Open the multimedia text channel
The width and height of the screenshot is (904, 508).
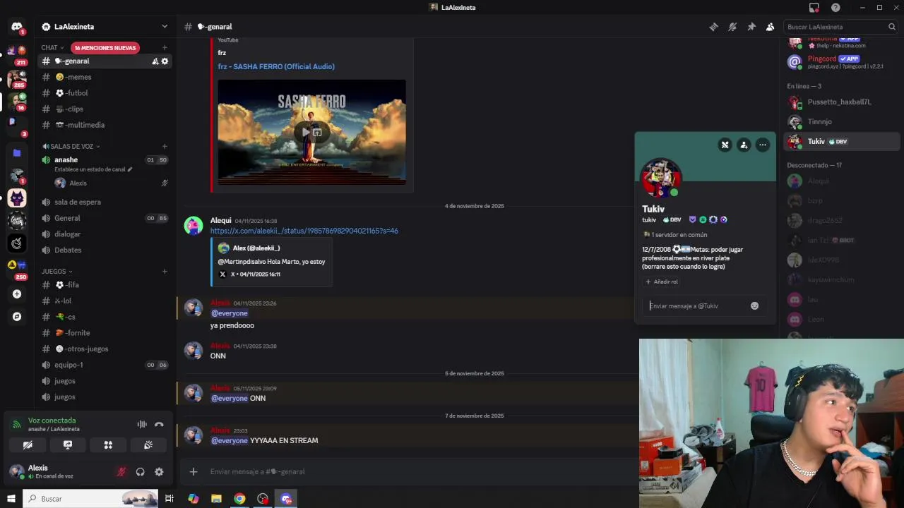click(105, 125)
